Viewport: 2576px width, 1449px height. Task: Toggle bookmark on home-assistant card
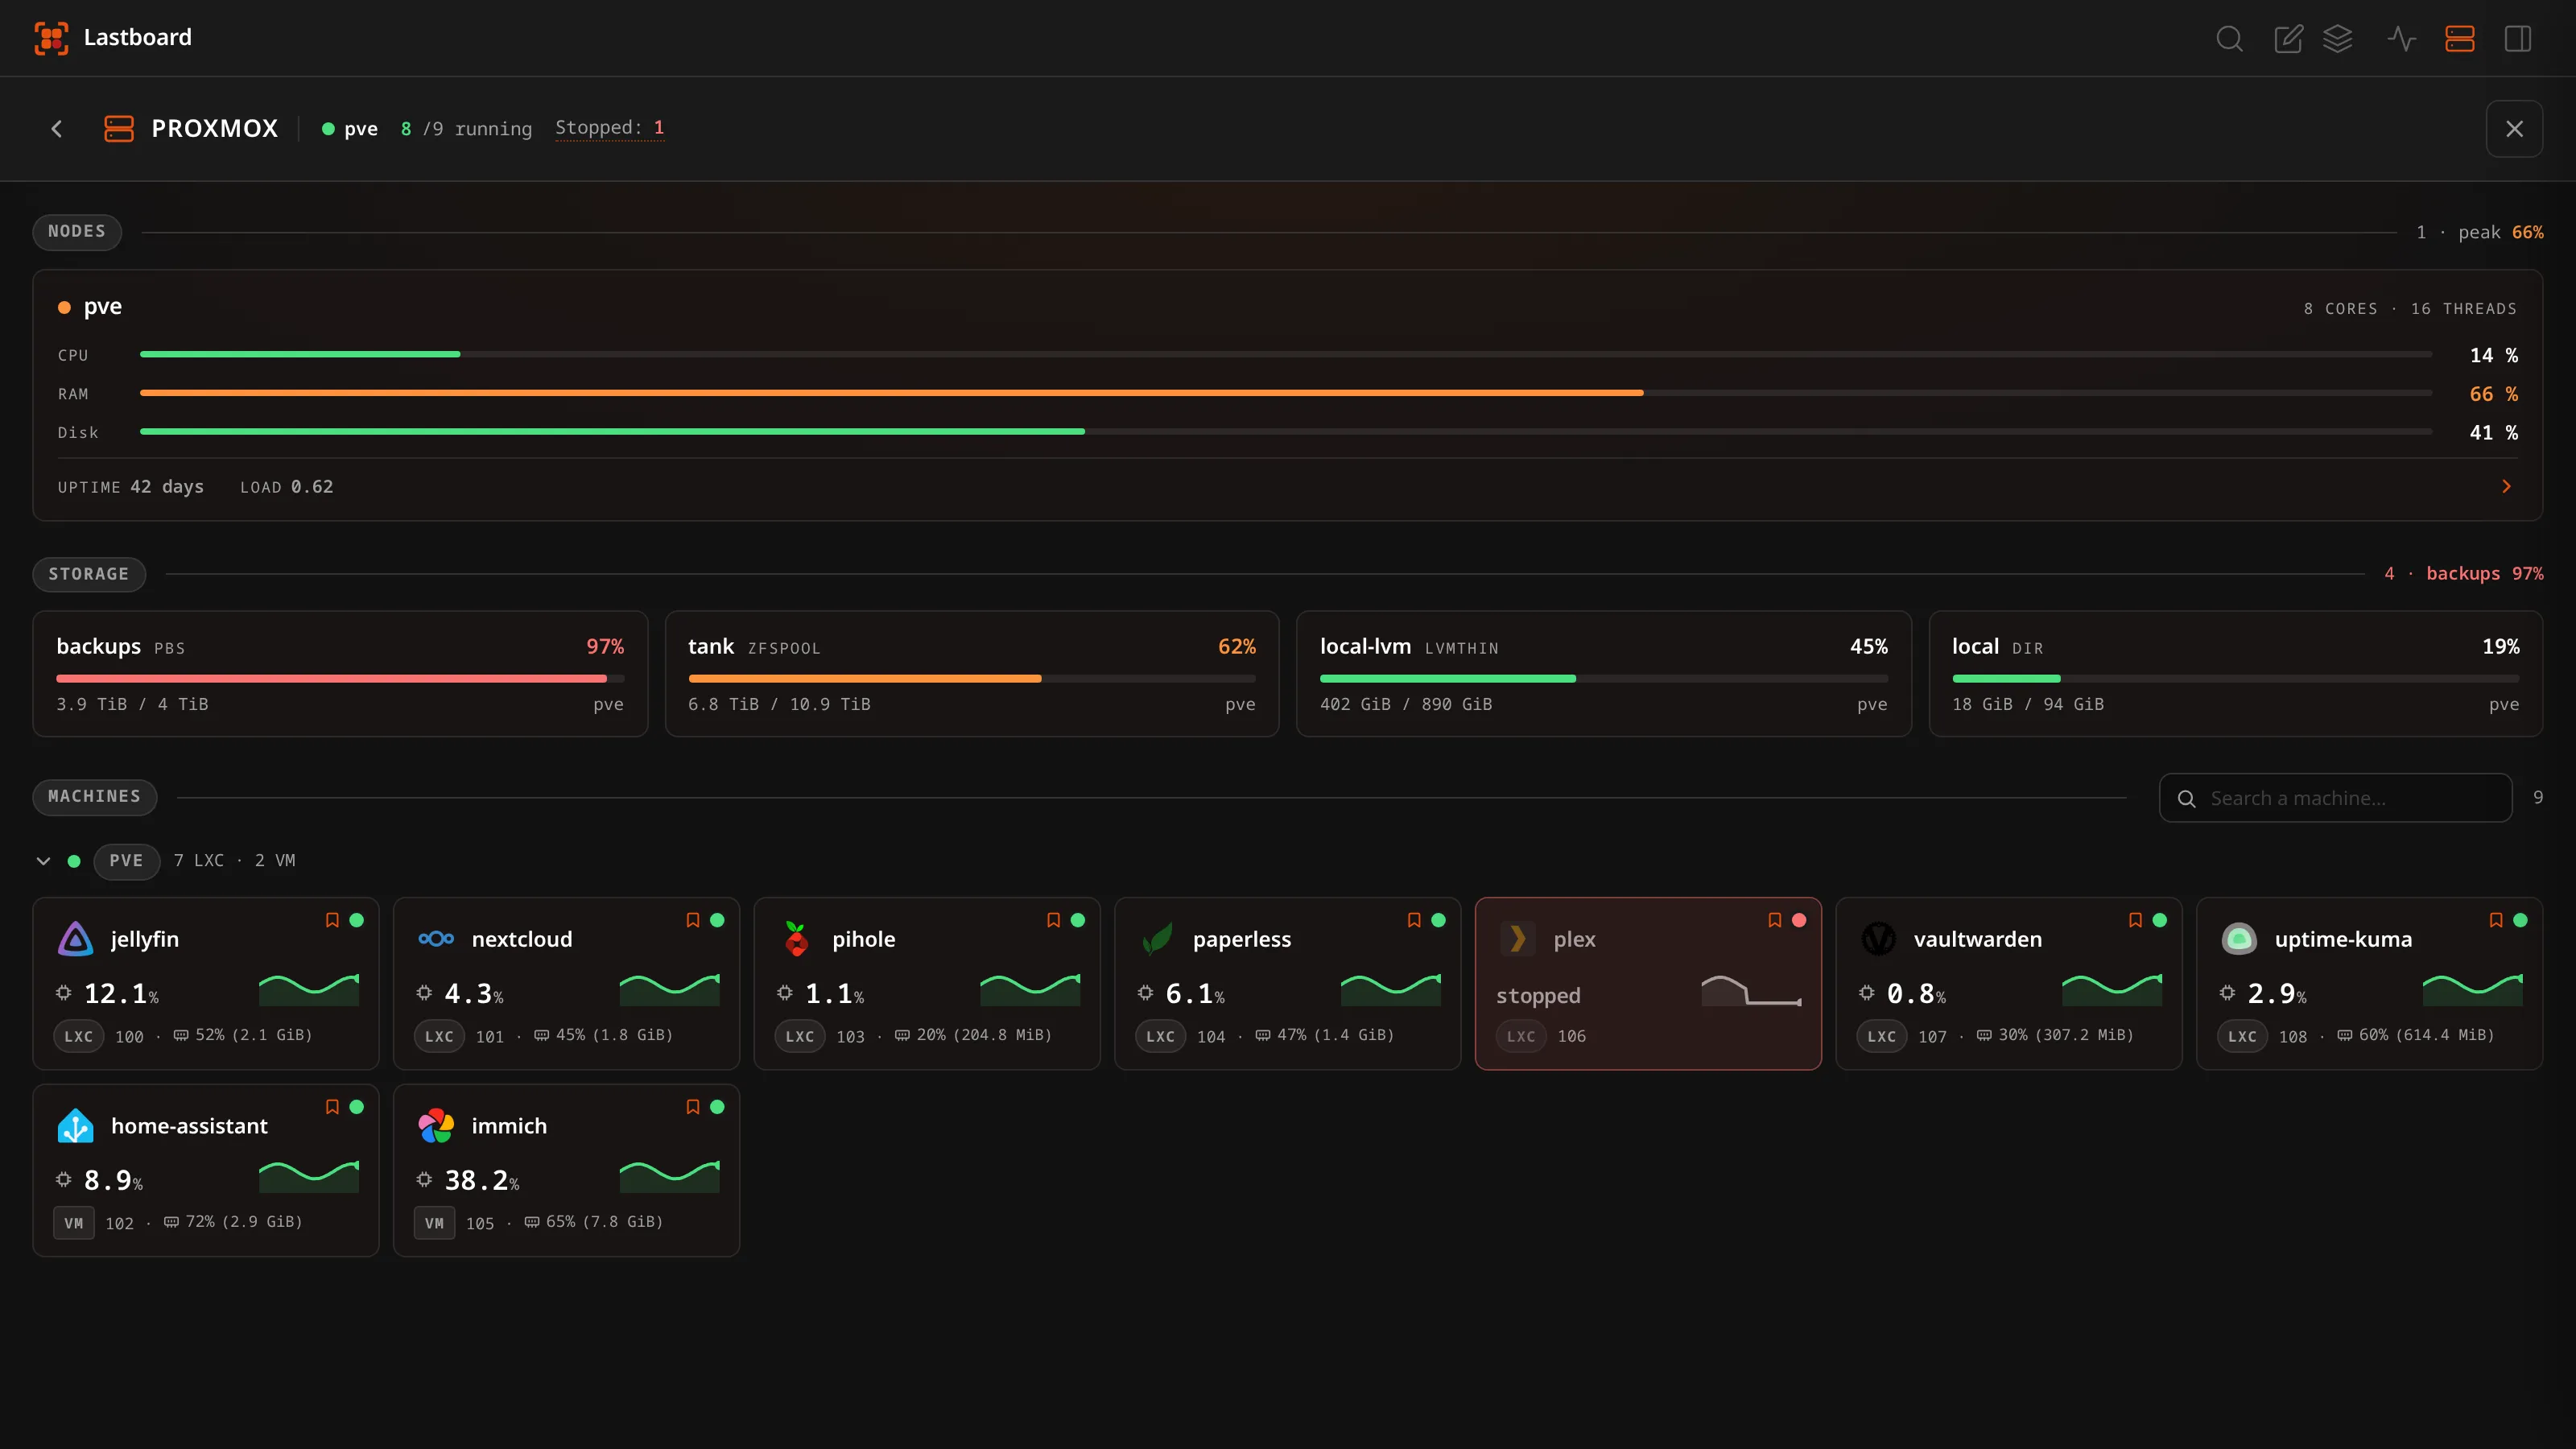pos(332,1107)
